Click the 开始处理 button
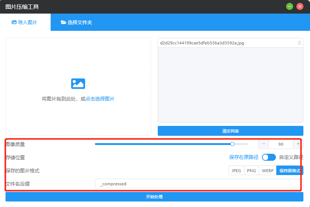310x207 pixels. point(154,197)
